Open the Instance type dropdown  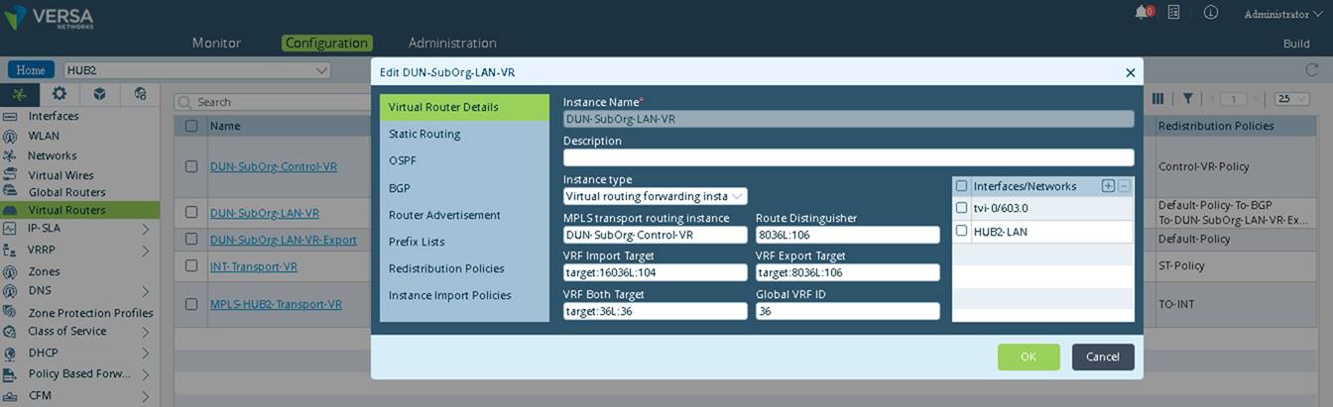coord(656,196)
